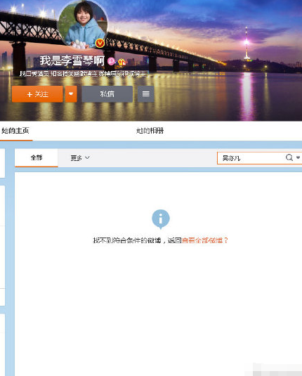302x376 pixels.
Task: Follow the user with +关注 button
Action: (37, 94)
